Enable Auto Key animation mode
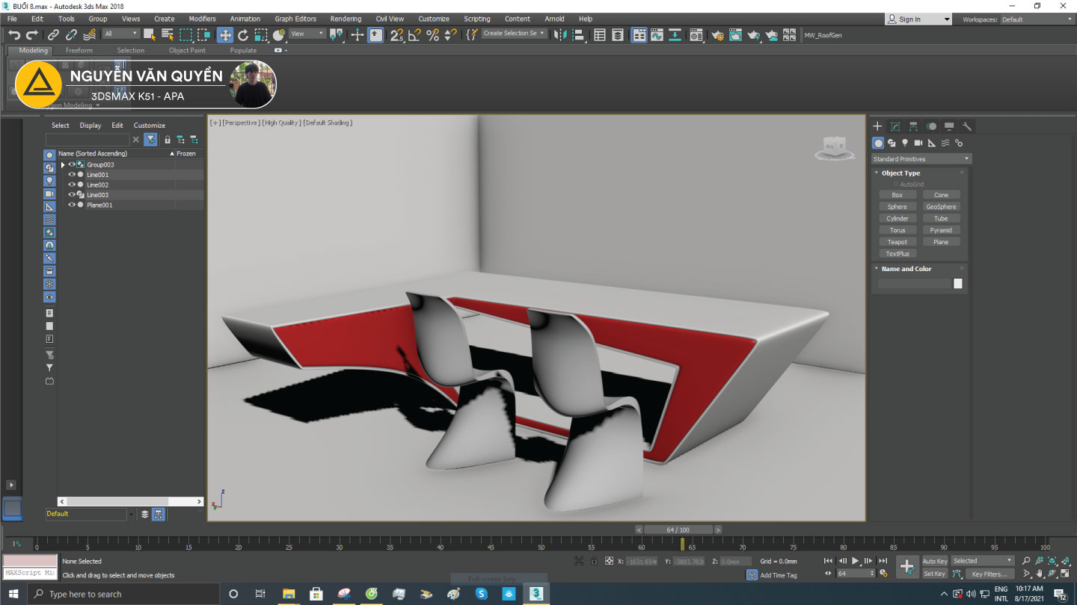 934,561
